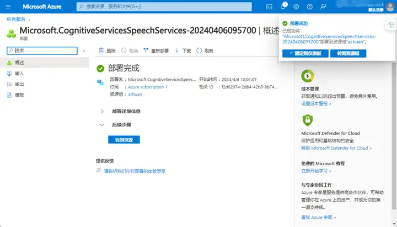Click the 取消 toolbar button
Viewport: 397px width, 227px height.
[130, 51]
